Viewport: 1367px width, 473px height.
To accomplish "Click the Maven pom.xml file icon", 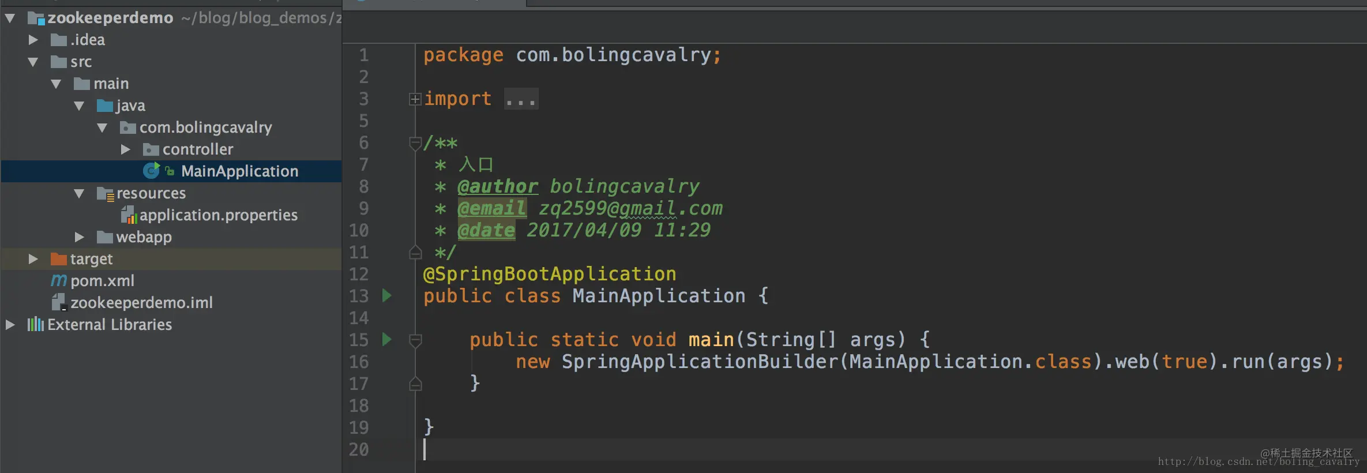I will pyautogui.click(x=58, y=281).
